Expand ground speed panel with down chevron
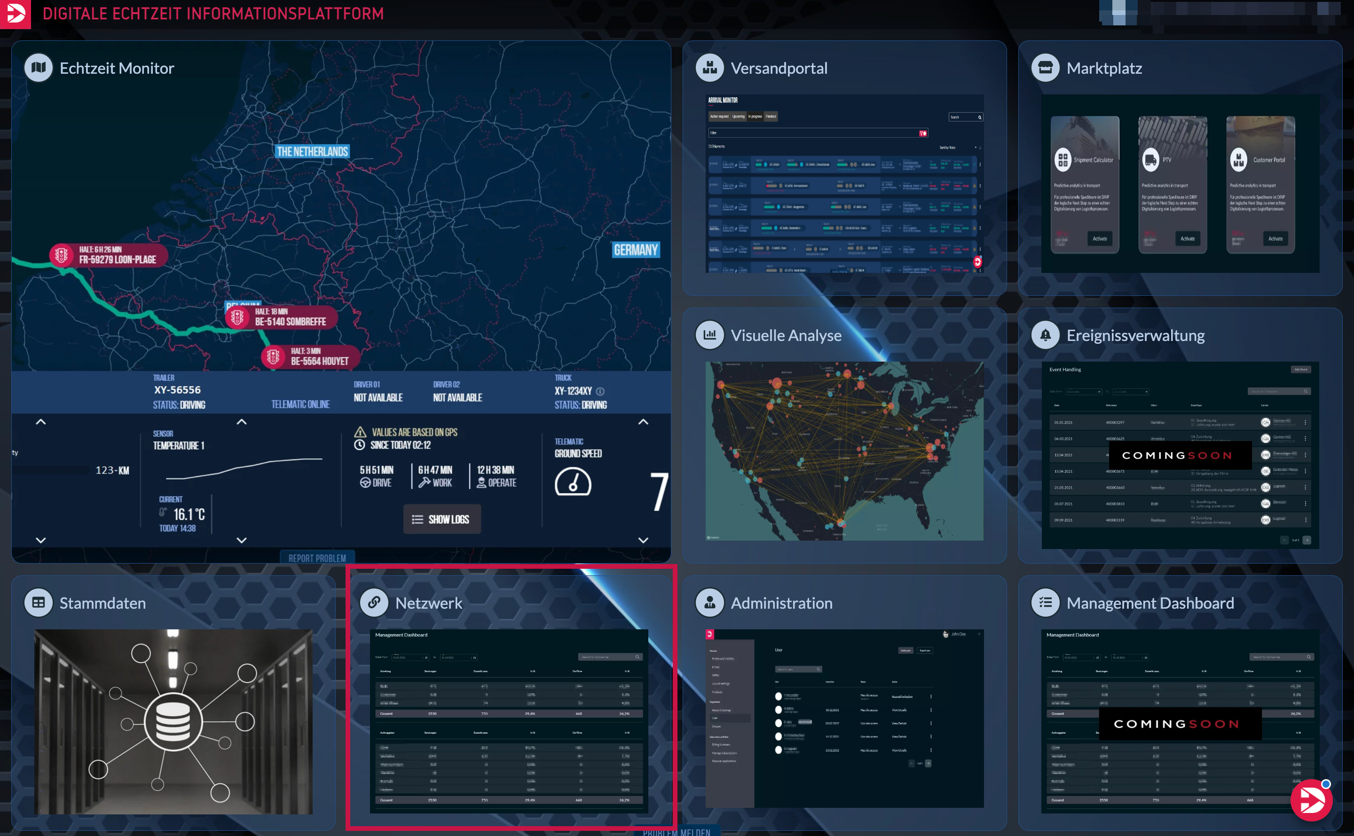 (x=643, y=540)
